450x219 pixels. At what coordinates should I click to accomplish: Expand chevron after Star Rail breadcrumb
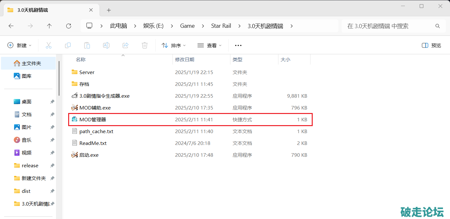coord(239,26)
